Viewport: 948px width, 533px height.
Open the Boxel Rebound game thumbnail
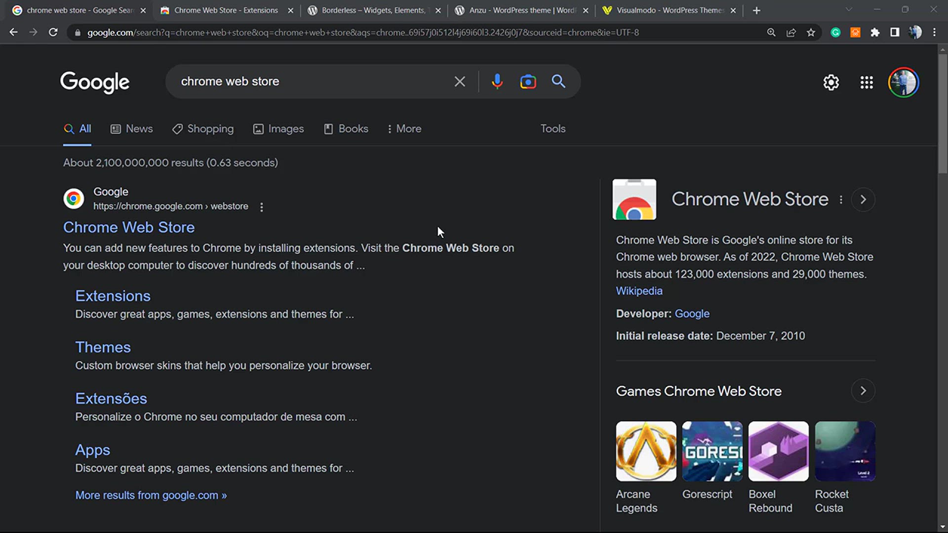coord(778,451)
